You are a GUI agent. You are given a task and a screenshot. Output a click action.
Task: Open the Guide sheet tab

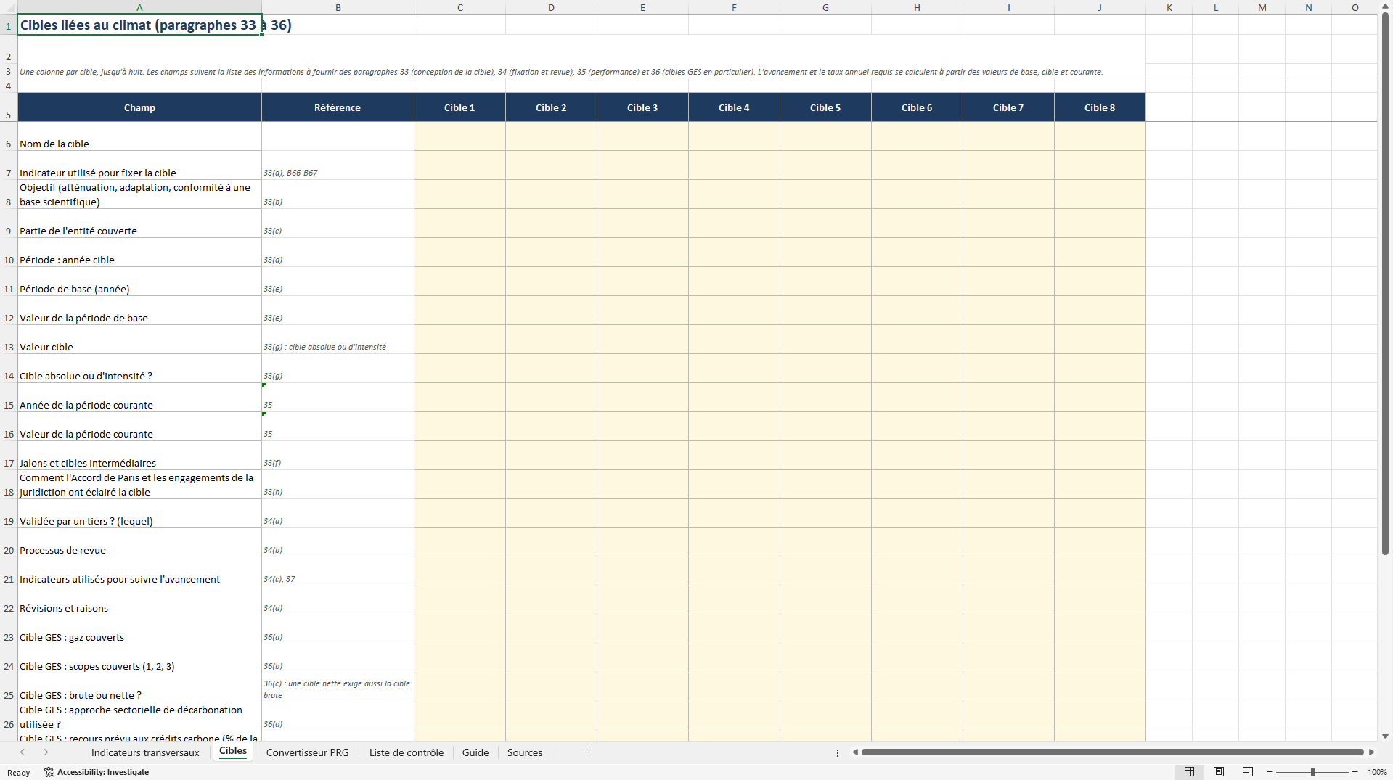click(475, 752)
